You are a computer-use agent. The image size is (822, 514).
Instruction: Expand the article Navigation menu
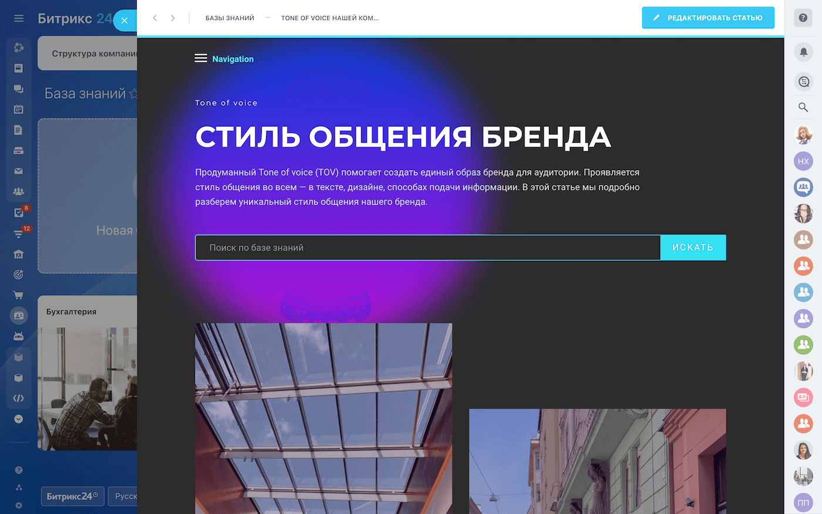coord(224,59)
